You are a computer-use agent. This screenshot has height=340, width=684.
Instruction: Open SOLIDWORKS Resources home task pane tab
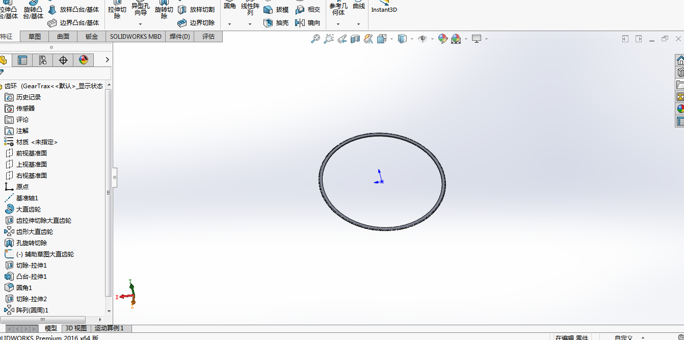[680, 60]
